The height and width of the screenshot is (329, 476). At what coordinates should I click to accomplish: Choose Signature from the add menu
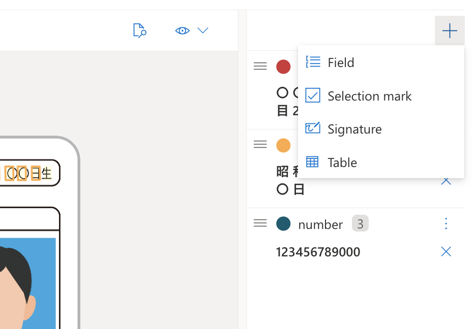tap(381, 129)
